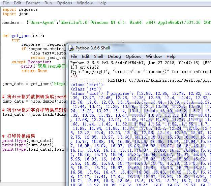Click the '>>>' prompt in the shell

(74, 76)
